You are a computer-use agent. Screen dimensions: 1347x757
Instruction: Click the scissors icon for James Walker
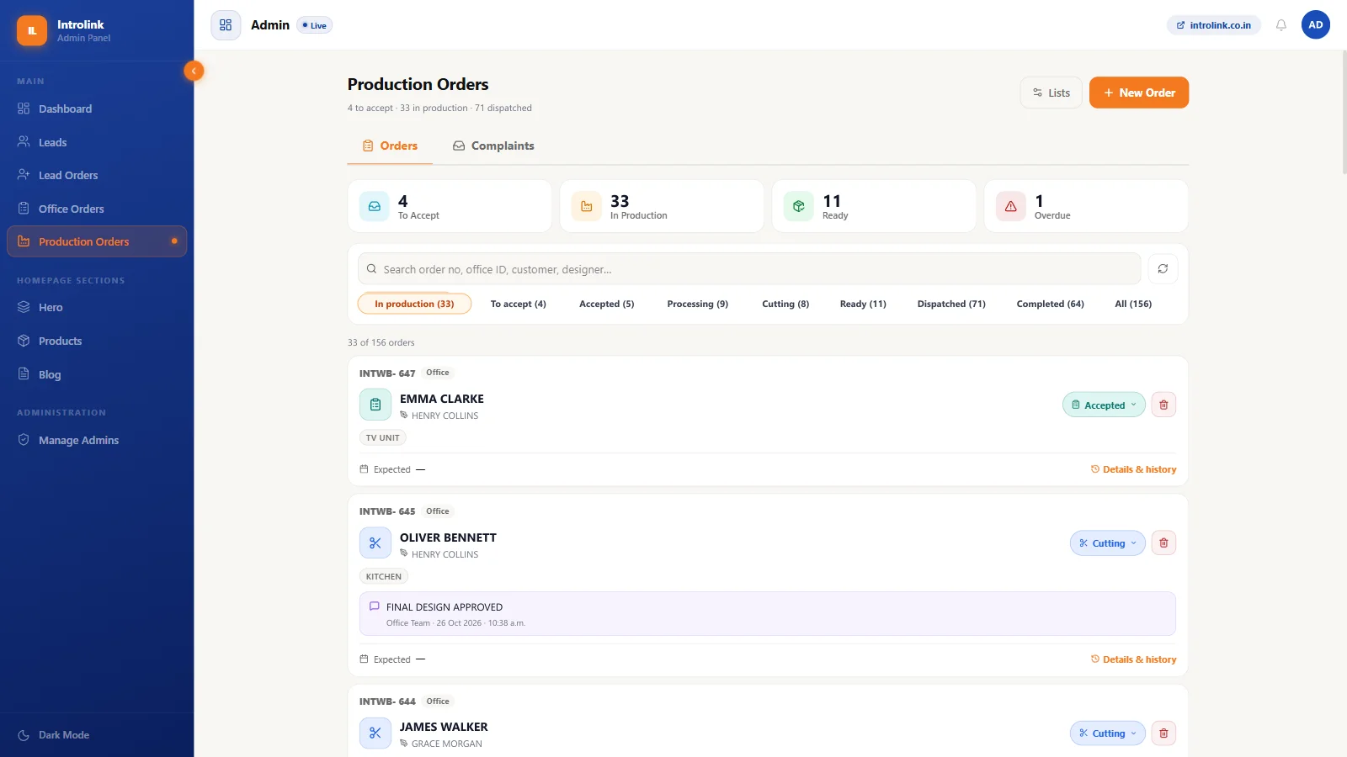[375, 733]
